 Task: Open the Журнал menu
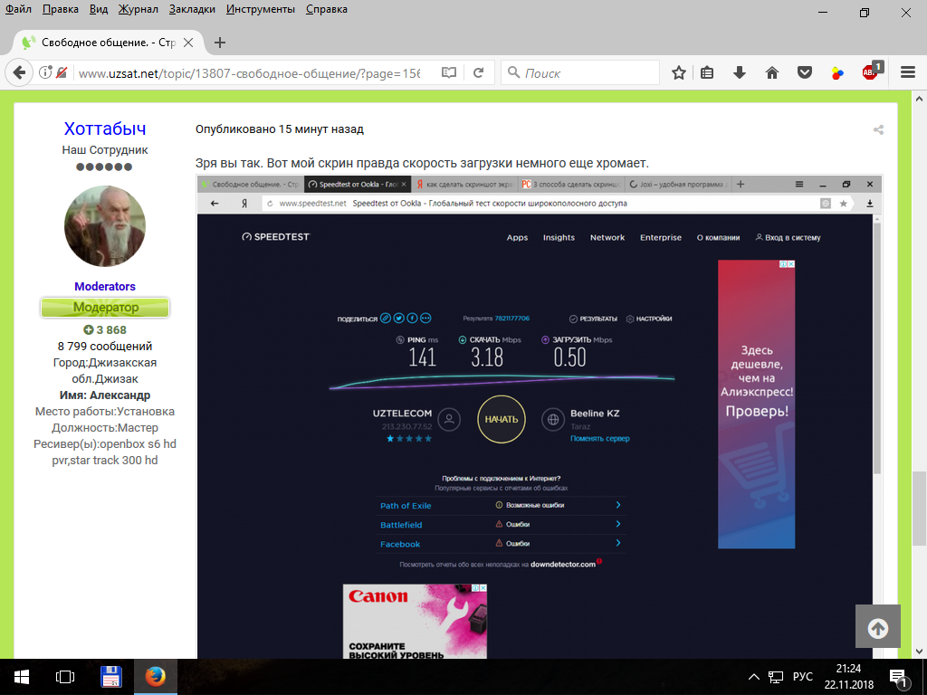click(139, 9)
